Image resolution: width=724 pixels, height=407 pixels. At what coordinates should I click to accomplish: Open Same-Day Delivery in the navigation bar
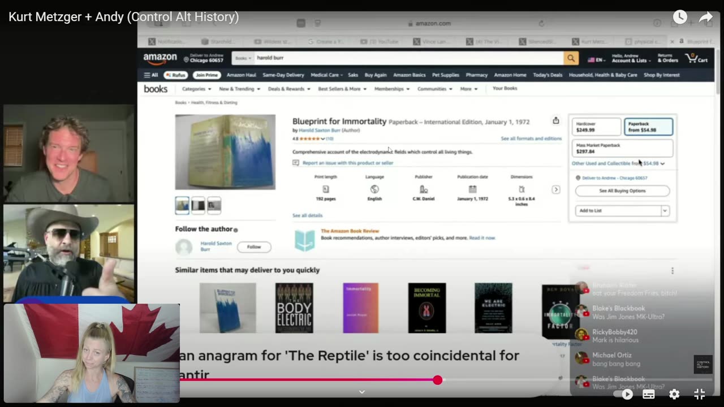(283, 75)
